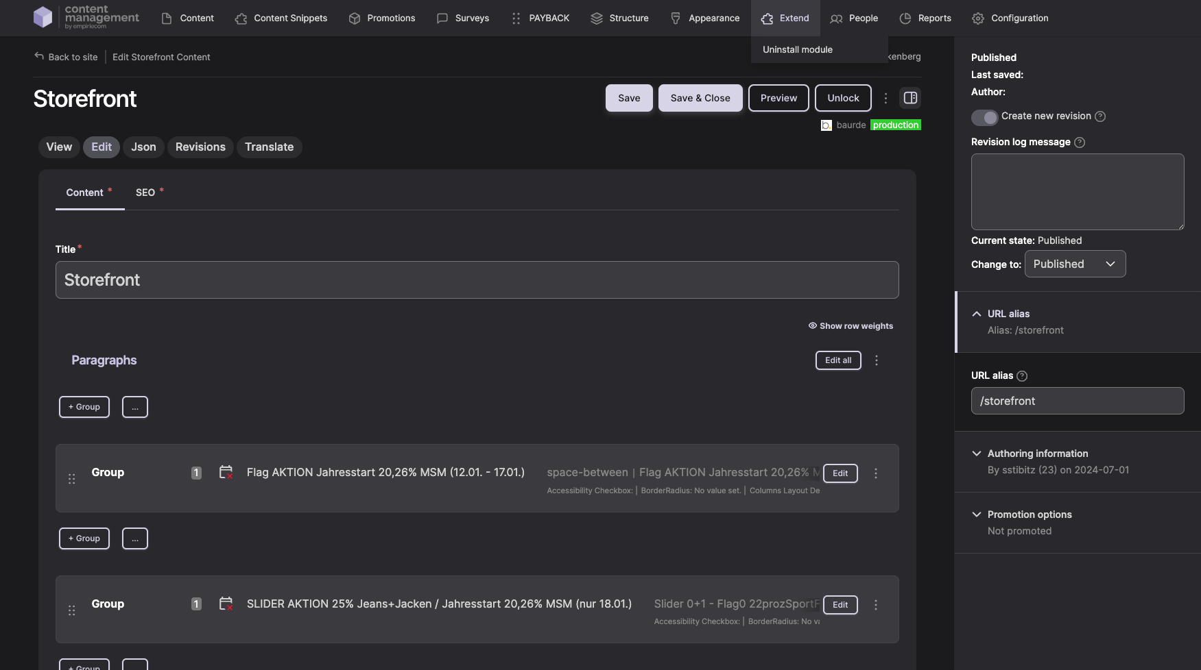This screenshot has height=670, width=1201.
Task: Follow the Back to site link
Action: coord(66,57)
